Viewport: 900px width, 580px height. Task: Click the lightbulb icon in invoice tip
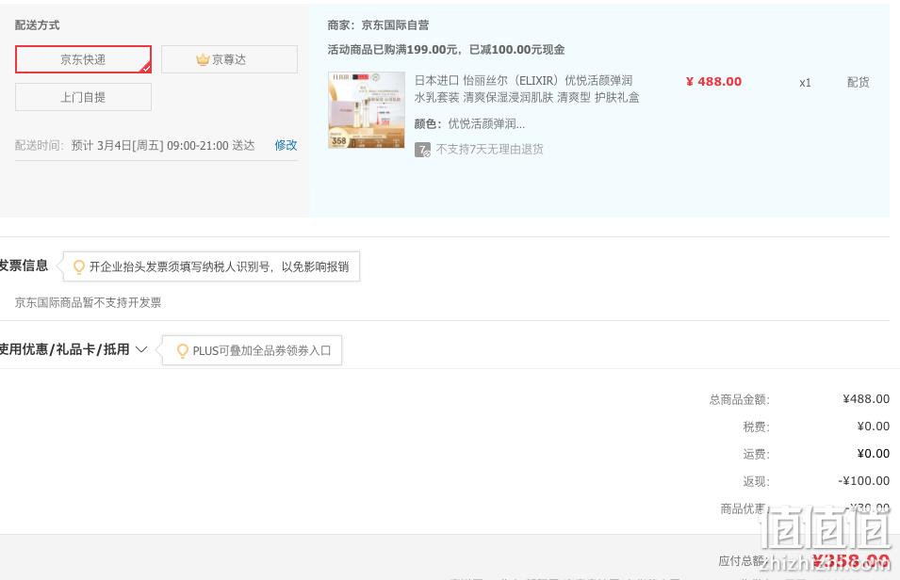[x=78, y=266]
